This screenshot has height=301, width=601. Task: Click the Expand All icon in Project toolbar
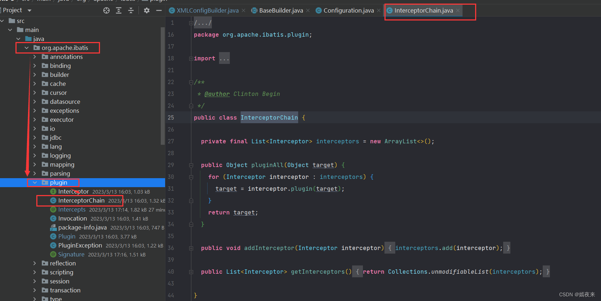point(119,10)
